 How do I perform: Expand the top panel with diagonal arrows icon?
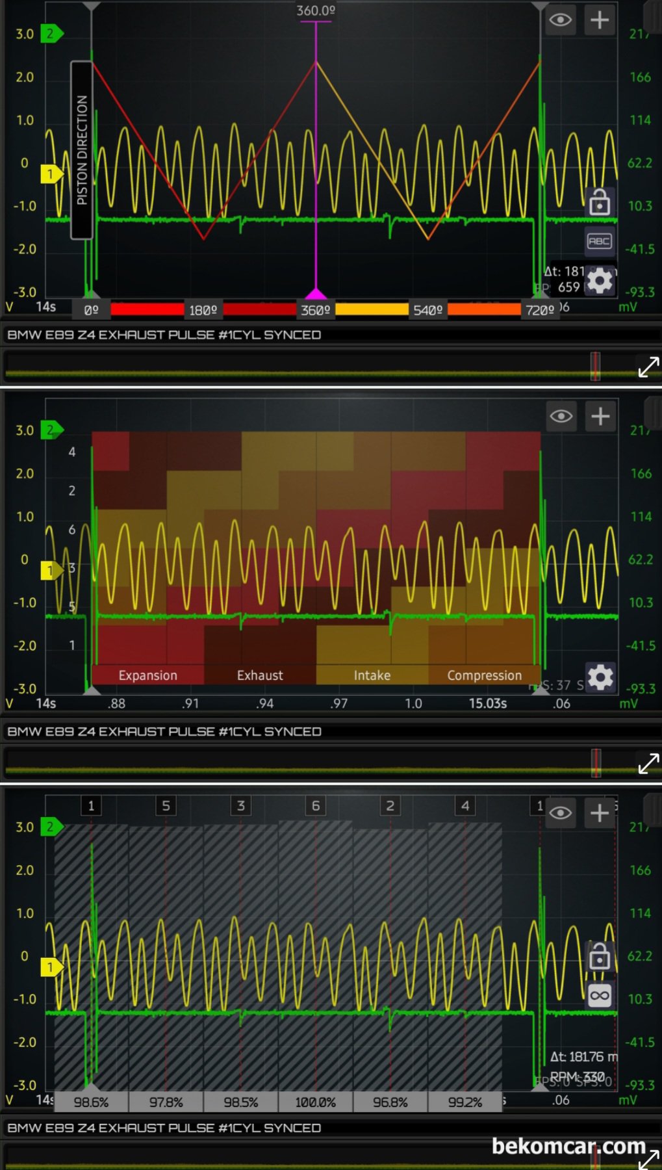click(x=648, y=367)
